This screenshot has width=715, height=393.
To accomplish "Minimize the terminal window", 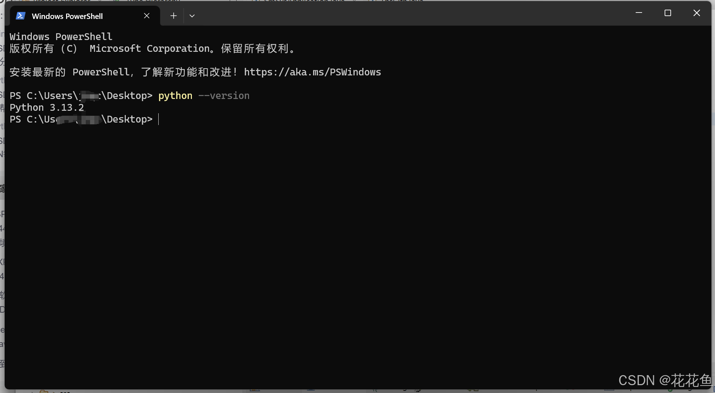I will (x=639, y=13).
